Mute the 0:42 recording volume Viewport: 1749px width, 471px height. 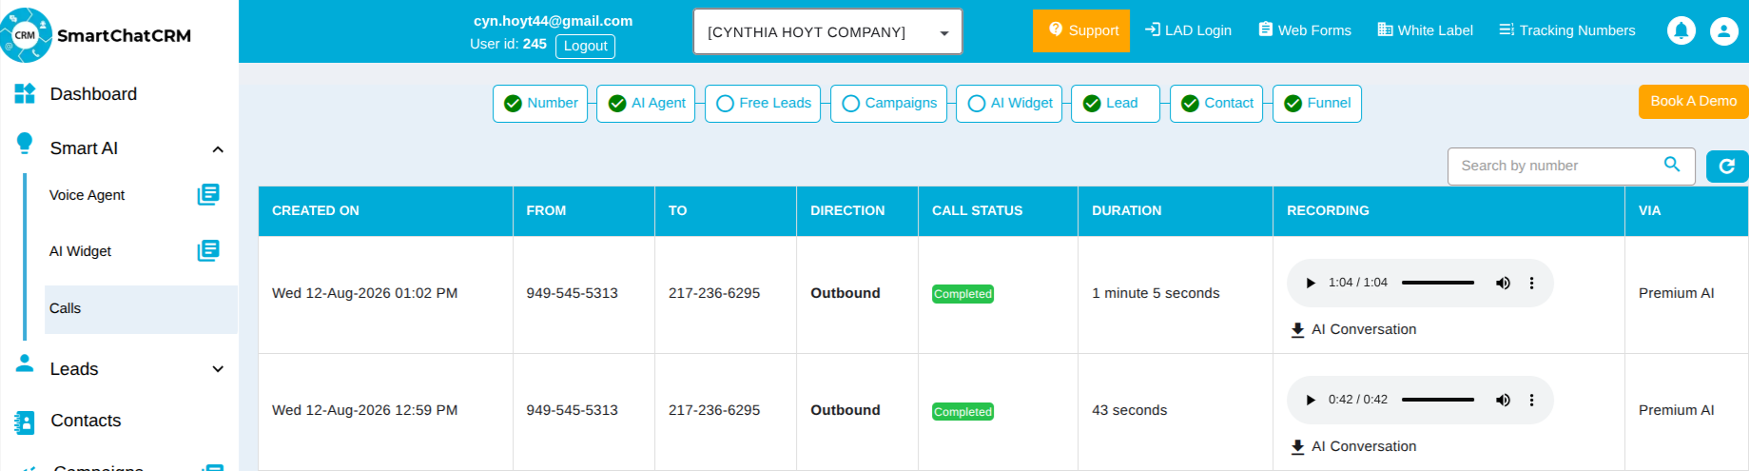[1503, 400]
